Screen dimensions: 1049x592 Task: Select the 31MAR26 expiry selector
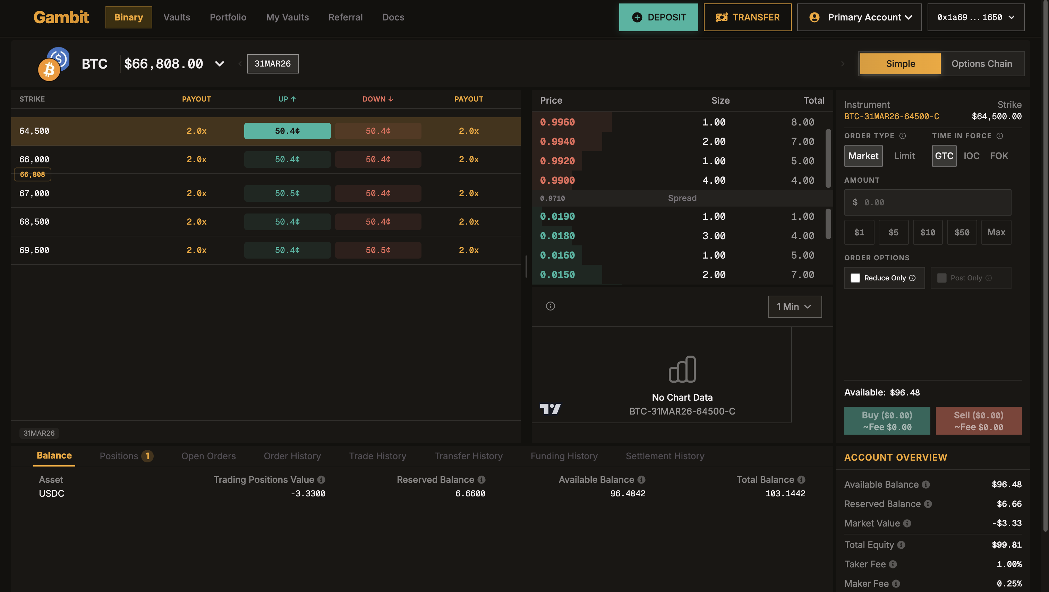[272, 64]
